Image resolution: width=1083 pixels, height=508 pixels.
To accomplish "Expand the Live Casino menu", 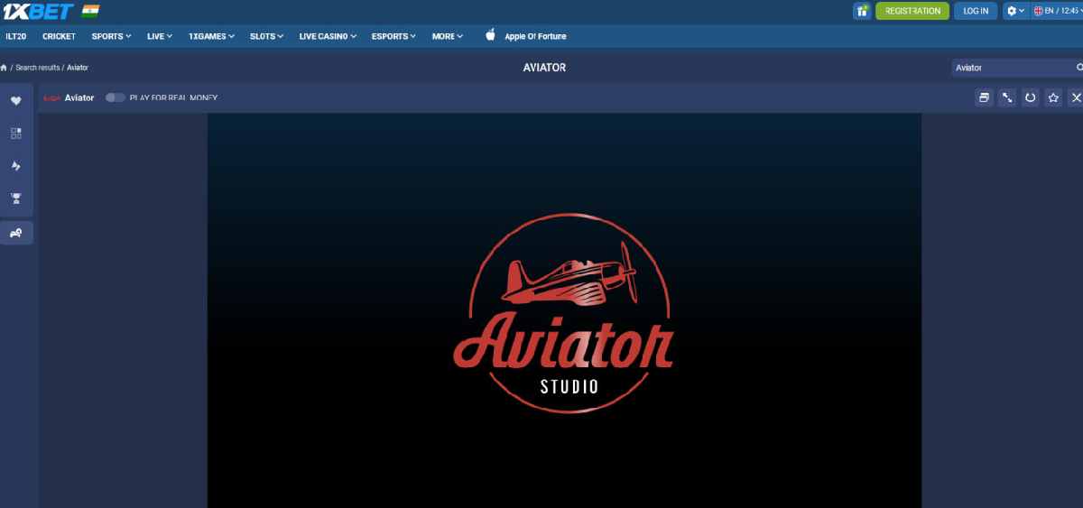I will (x=327, y=36).
